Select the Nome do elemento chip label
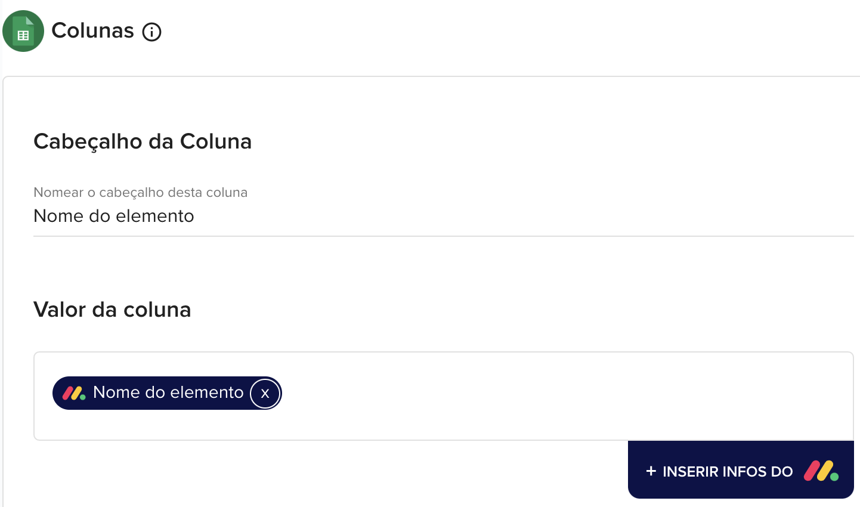The height and width of the screenshot is (507, 860). point(168,392)
